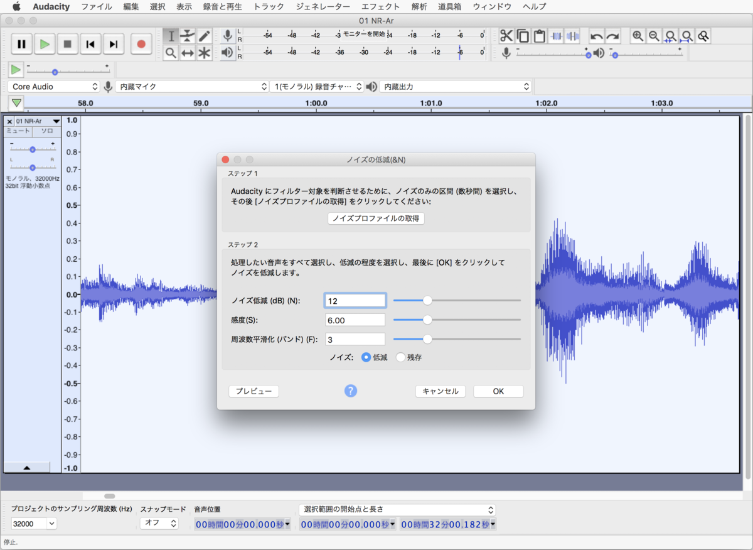753x550 pixels.
Task: Click the 感度 sensitivity slider handle
Action: [427, 320]
